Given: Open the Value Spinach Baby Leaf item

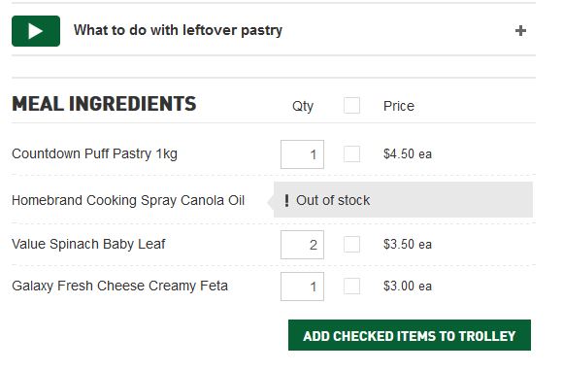Looking at the screenshot, I should 88,244.
